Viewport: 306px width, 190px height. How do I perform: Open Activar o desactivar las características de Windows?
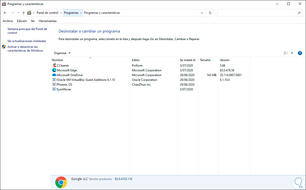point(25,49)
